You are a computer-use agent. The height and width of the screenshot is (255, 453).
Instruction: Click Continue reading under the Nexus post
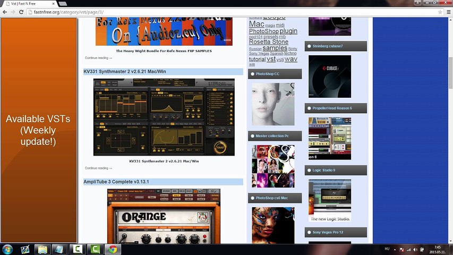tap(98, 58)
